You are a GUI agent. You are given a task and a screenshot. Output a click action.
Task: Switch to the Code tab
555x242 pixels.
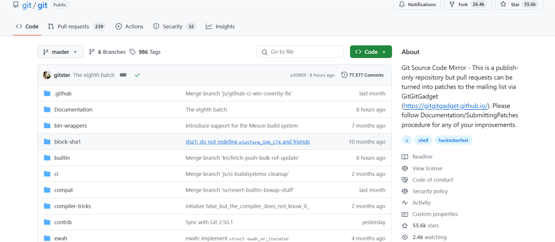click(x=27, y=27)
